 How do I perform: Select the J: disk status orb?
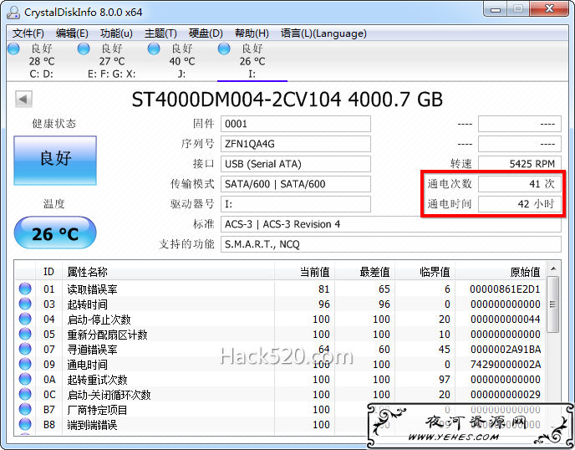click(154, 49)
